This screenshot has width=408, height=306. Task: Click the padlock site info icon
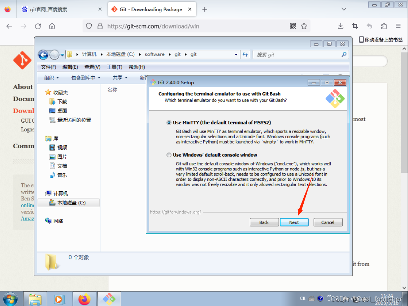pyautogui.click(x=100, y=26)
